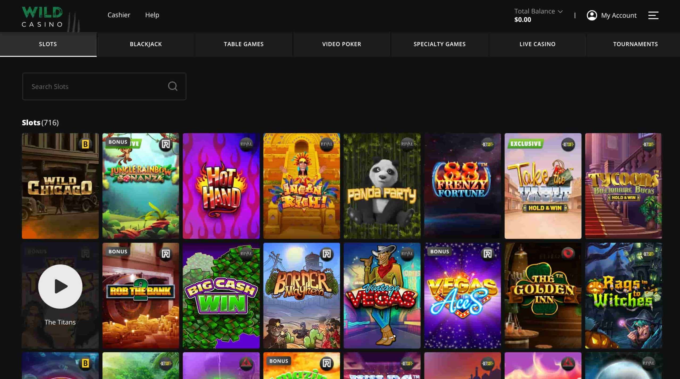Viewport: 680px width, 379px height.
Task: Click the provider badge on Vegas Aces
Action: [x=487, y=254]
